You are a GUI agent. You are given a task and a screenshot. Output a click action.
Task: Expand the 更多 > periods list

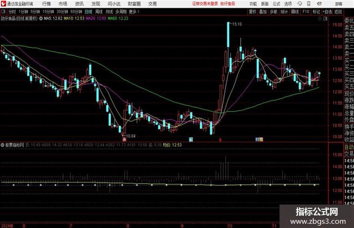click(x=134, y=12)
